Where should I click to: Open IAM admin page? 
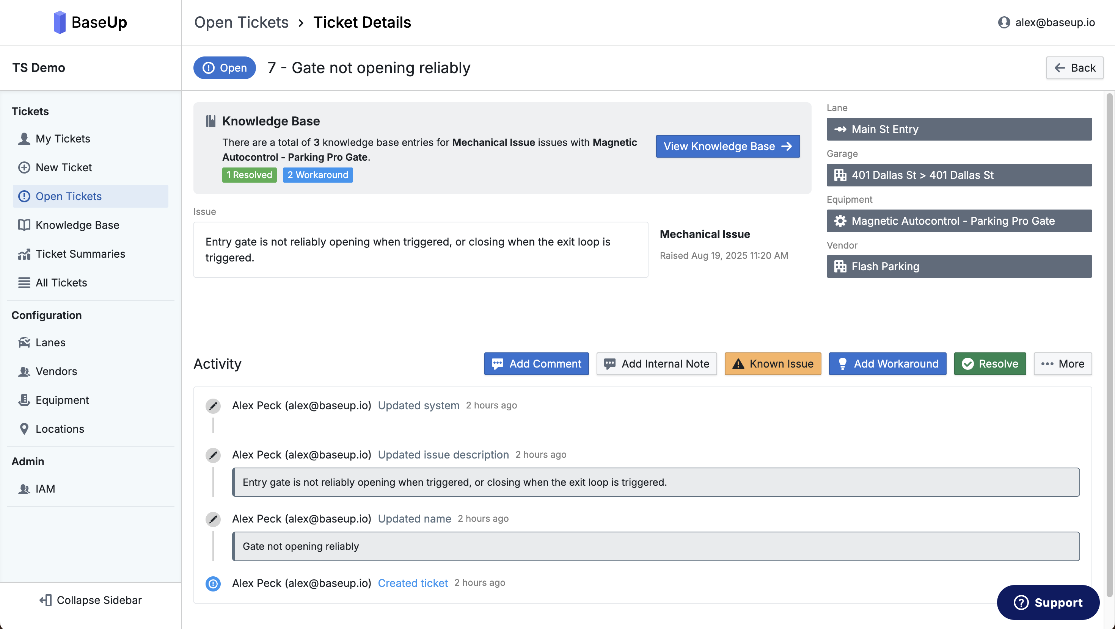[x=91, y=489]
